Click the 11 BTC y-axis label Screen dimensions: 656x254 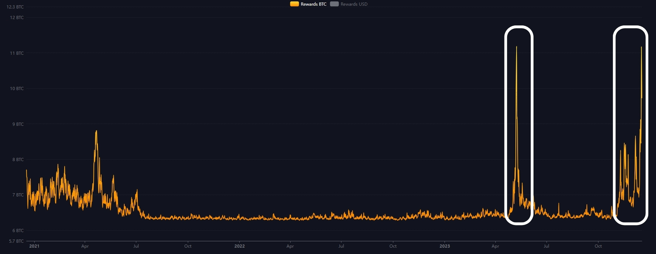click(17, 53)
